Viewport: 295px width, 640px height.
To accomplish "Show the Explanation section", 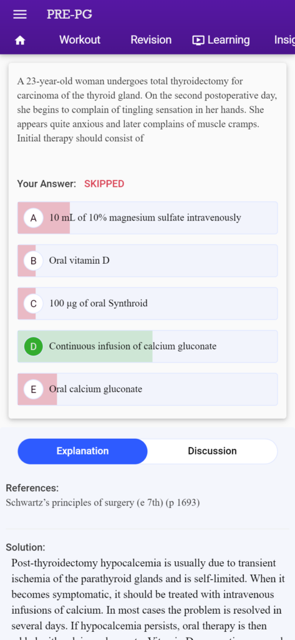I will [83, 451].
